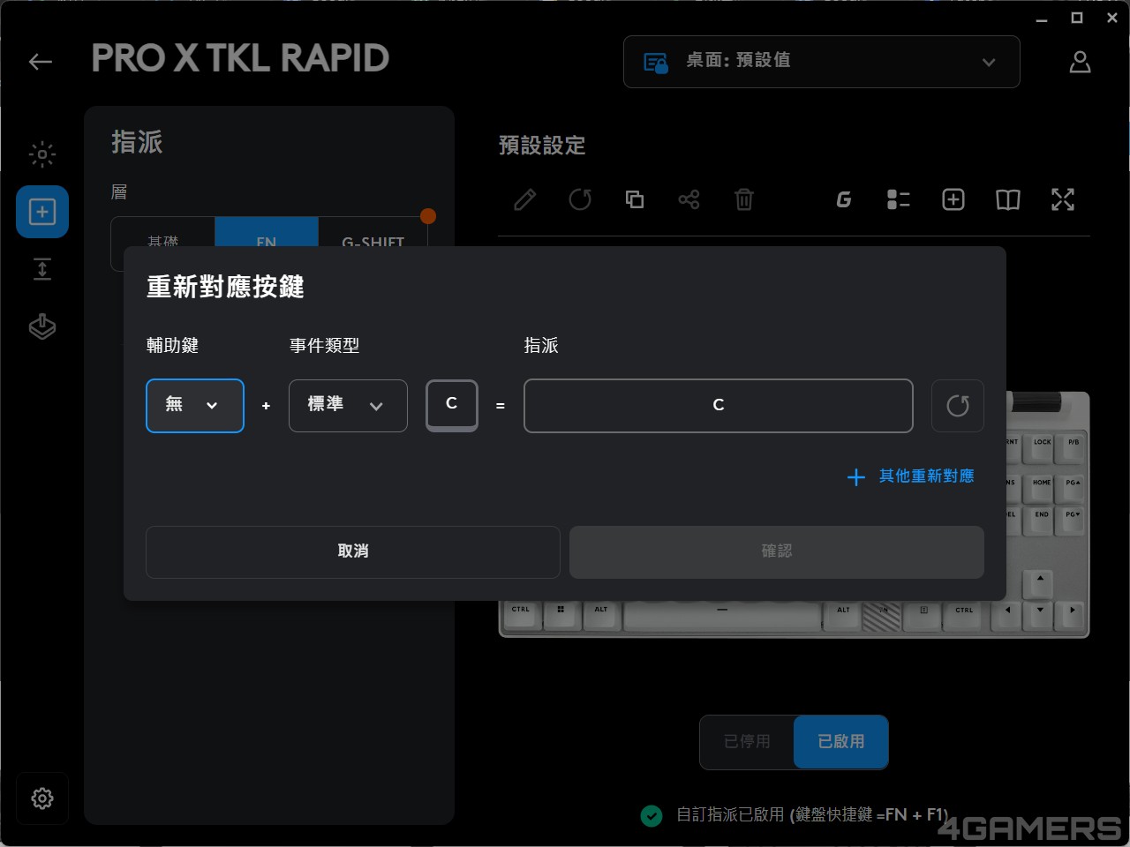Add 其他重新對應 remapping
The width and height of the screenshot is (1130, 847).
click(x=911, y=476)
